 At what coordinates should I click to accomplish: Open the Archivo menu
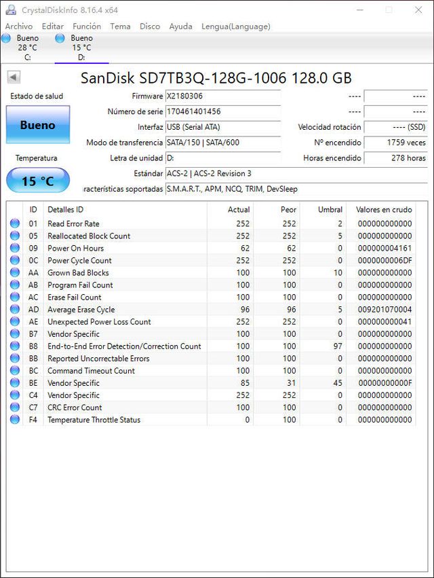coord(19,26)
